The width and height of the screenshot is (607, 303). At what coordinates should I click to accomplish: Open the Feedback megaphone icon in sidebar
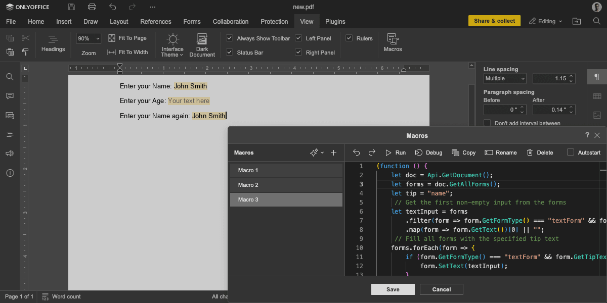pyautogui.click(x=10, y=154)
